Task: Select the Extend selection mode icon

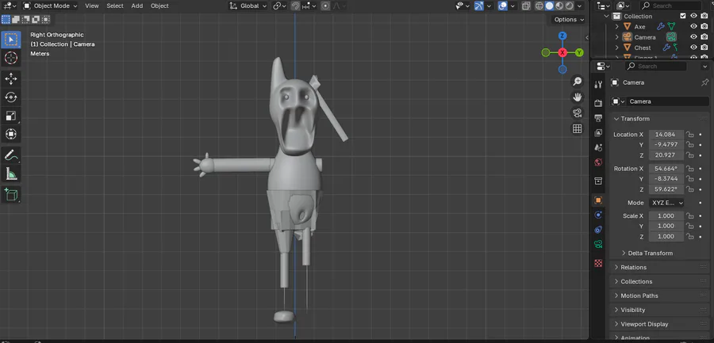Action: (x=16, y=20)
